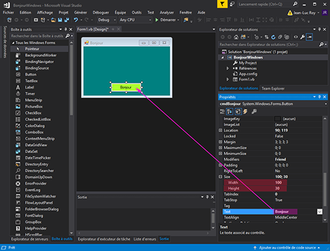Toggle the Alphabetical sort in Properties
330x251 pixels.
tap(230, 112)
